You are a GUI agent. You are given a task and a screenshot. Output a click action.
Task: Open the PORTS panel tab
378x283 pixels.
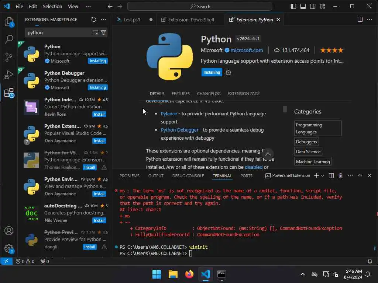[246, 176]
